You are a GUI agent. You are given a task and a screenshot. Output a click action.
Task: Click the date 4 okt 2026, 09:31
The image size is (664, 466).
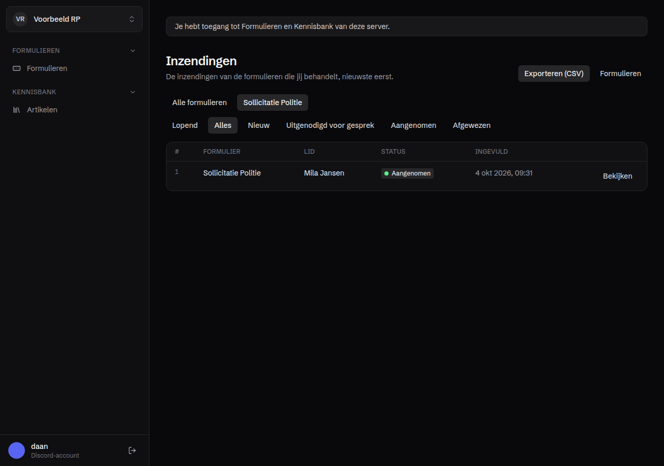click(x=504, y=173)
